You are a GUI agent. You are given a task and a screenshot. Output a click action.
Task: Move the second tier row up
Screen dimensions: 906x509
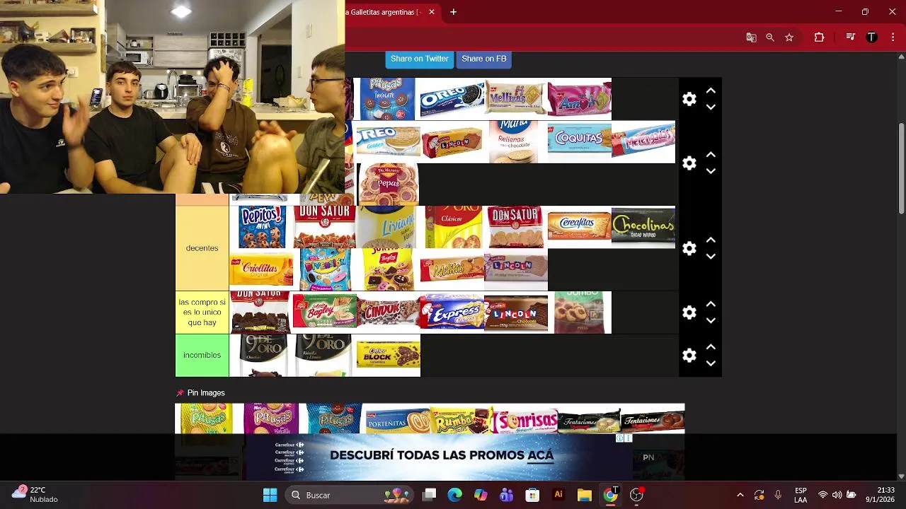point(711,155)
